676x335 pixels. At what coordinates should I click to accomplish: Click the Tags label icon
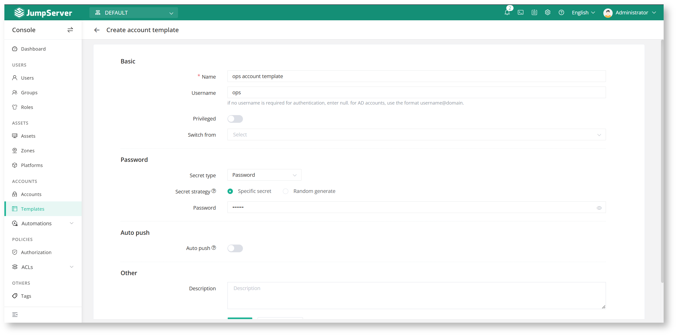15,296
